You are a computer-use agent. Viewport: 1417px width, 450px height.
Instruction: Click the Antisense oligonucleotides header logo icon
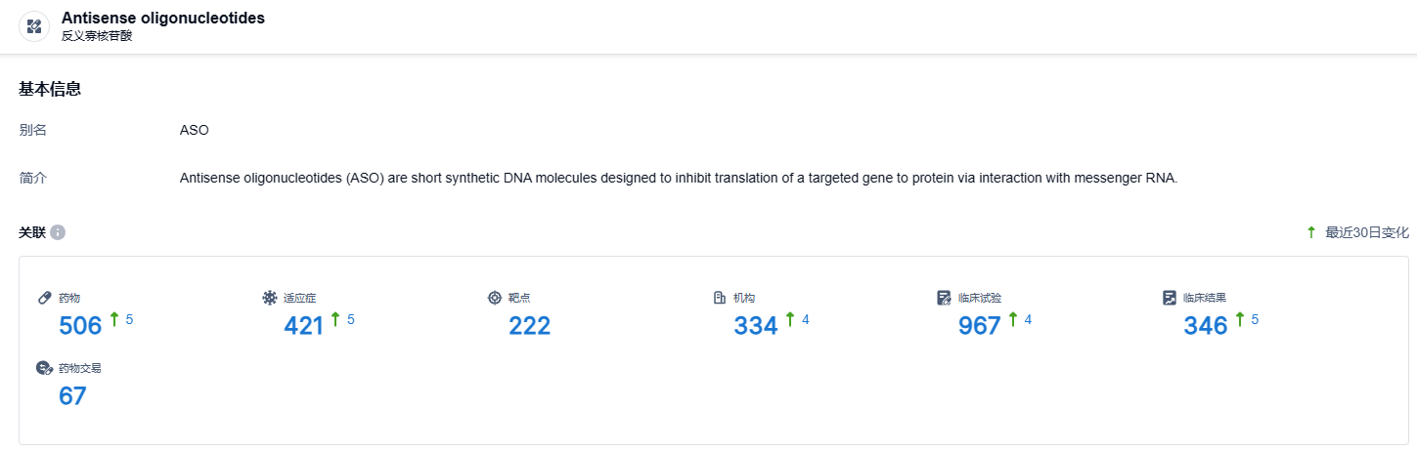(34, 26)
